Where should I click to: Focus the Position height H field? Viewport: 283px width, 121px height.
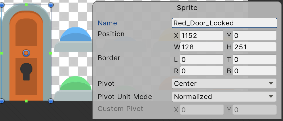[254, 47]
